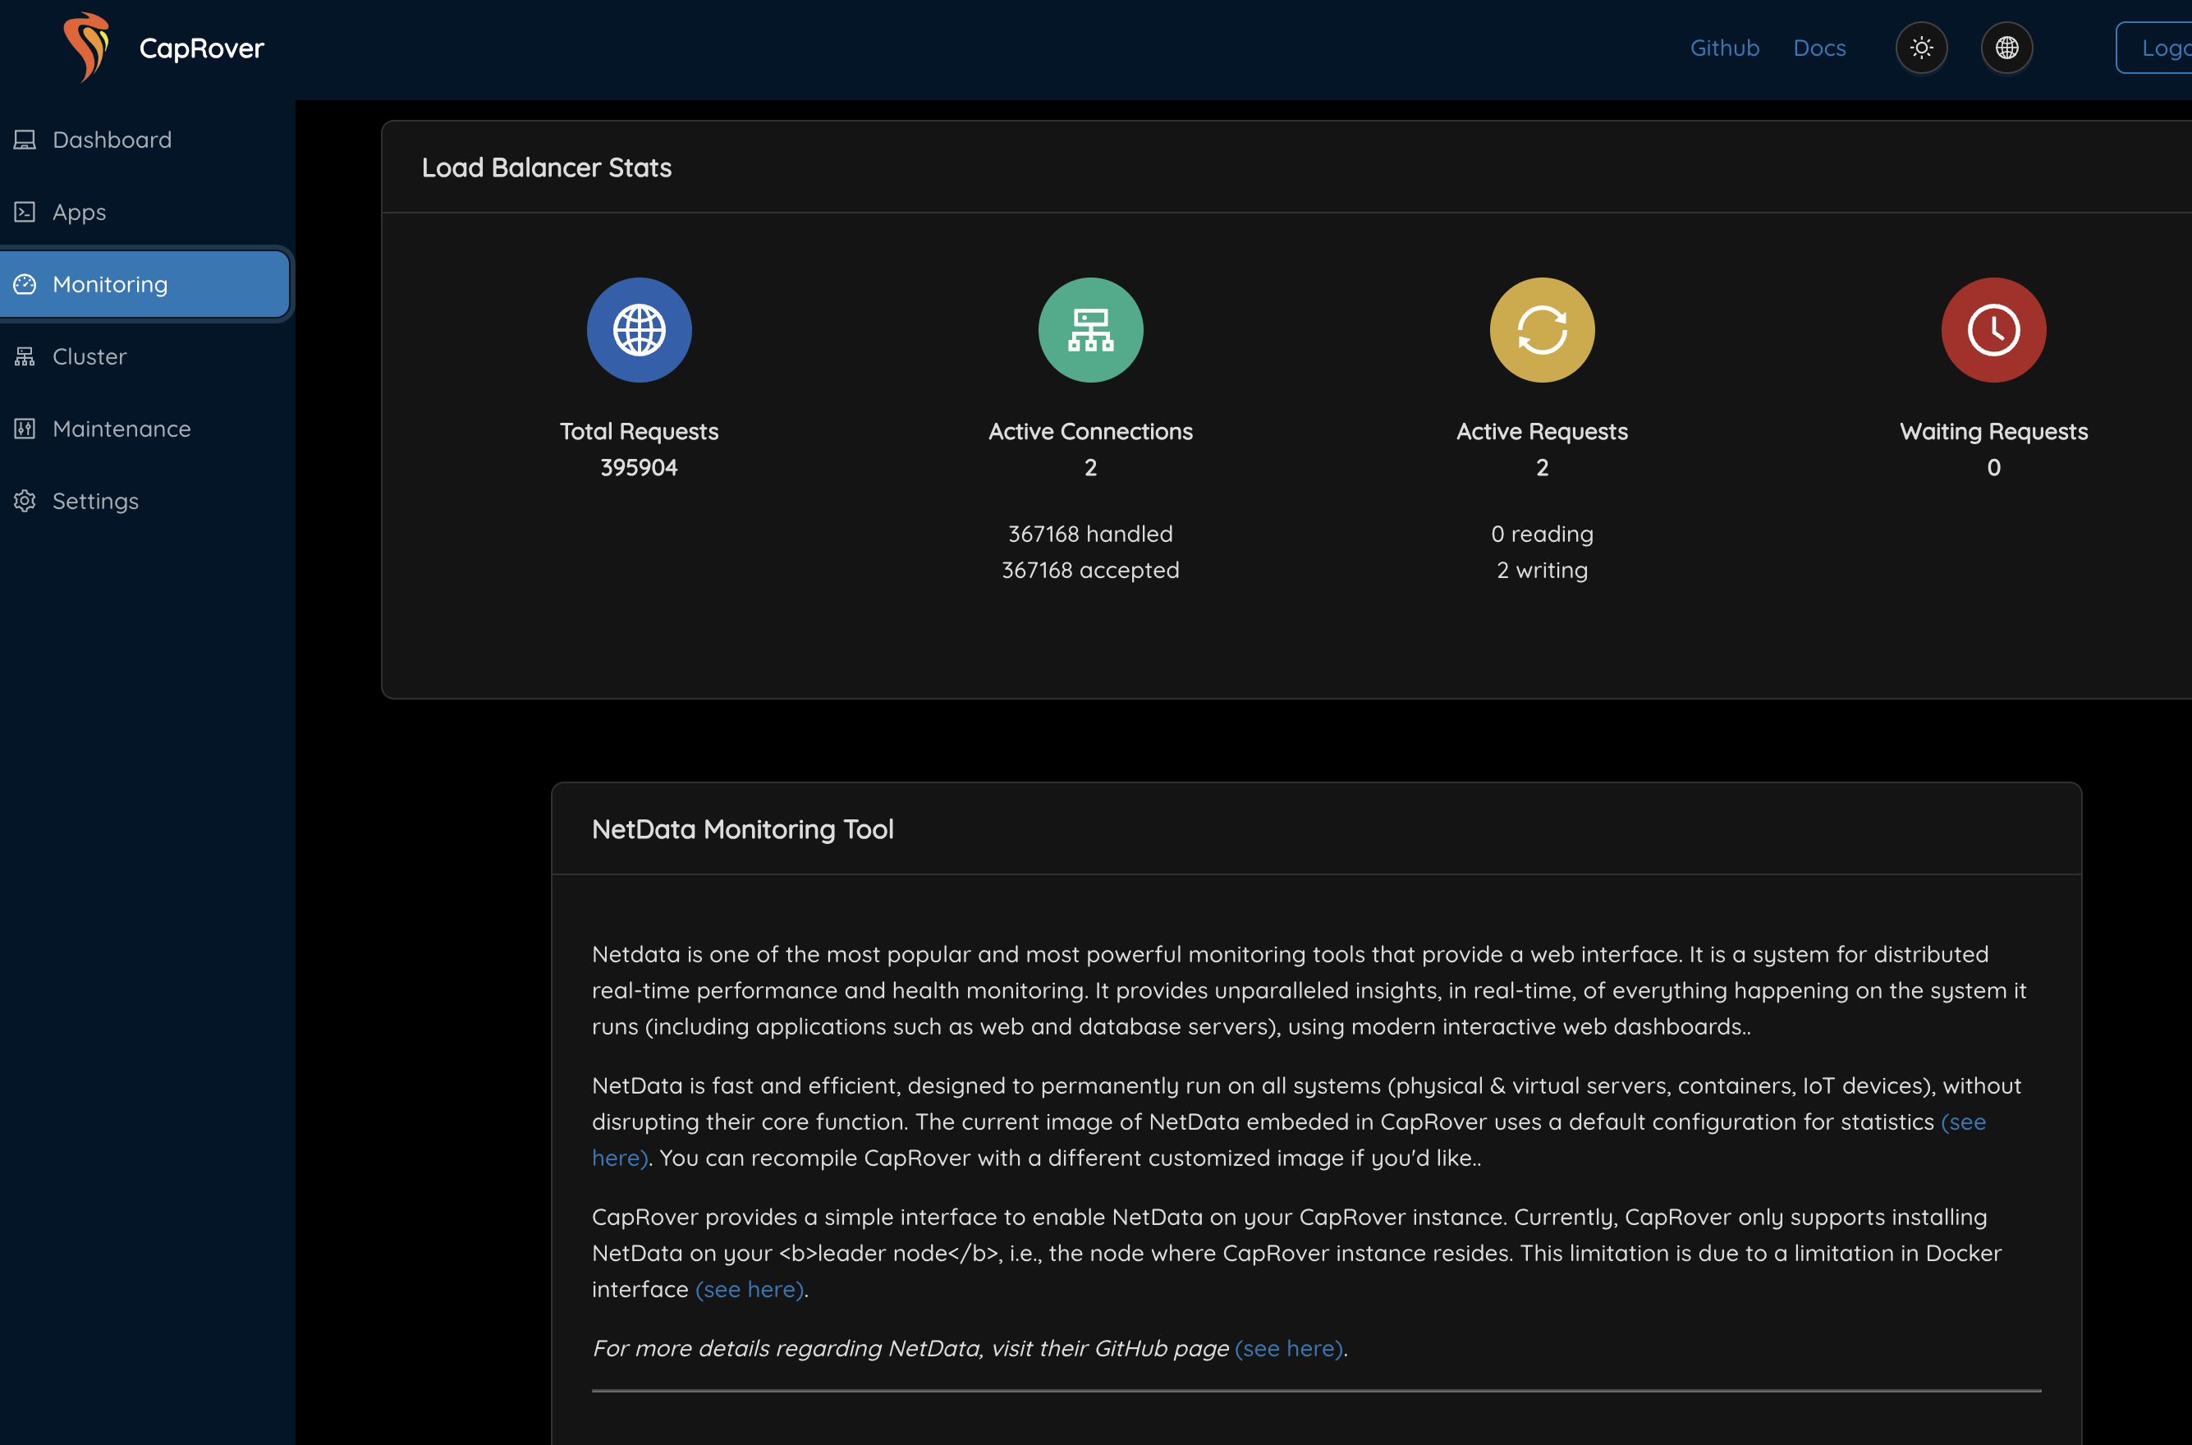
Task: Open Maintenance from the sidebar
Action: (122, 429)
